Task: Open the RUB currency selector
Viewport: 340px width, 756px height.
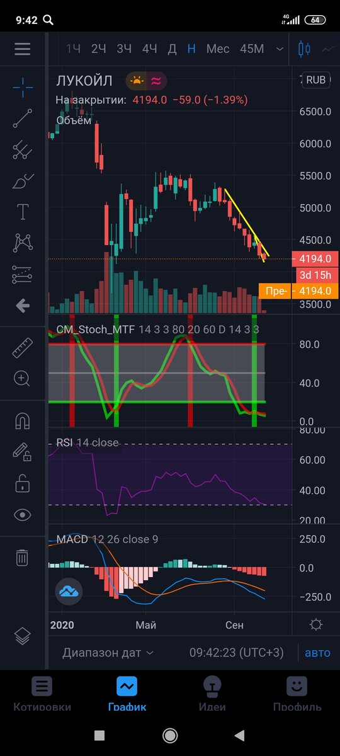Action: pyautogui.click(x=315, y=80)
